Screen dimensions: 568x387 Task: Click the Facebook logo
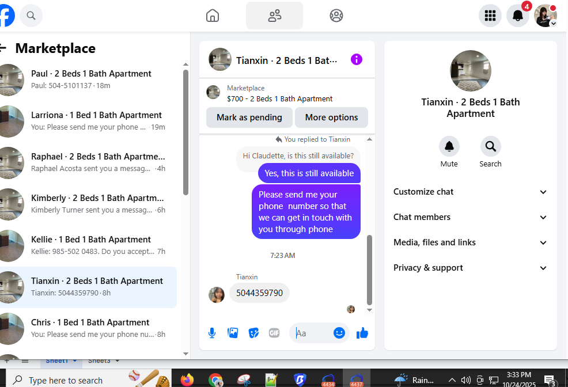[6, 16]
